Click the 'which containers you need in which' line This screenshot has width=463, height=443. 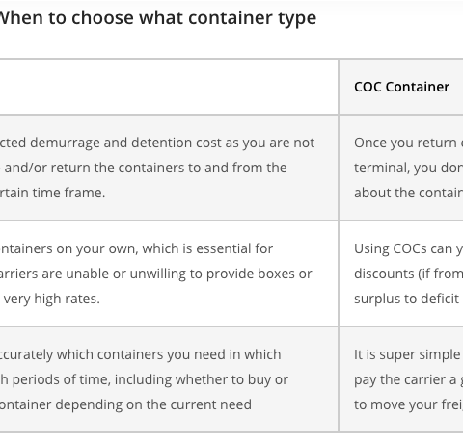(141, 354)
